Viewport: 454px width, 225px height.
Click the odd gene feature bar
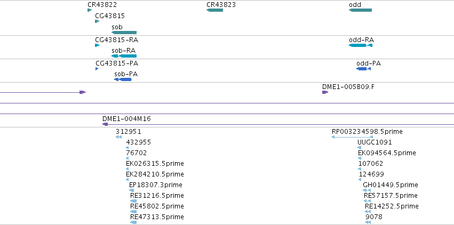click(x=360, y=10)
